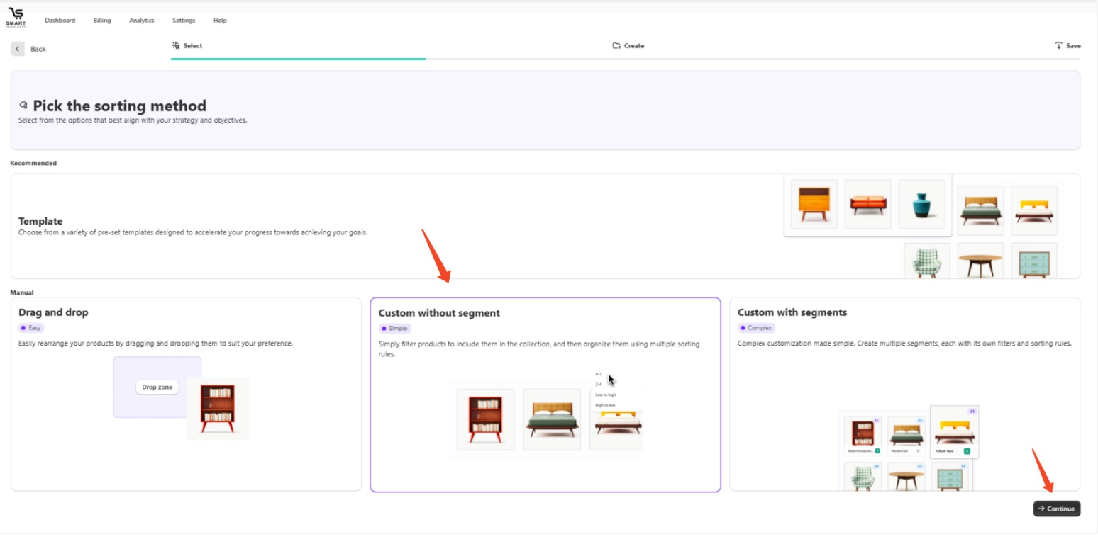This screenshot has width=1098, height=539.
Task: Select High to low in sorting preview
Action: (x=606, y=405)
